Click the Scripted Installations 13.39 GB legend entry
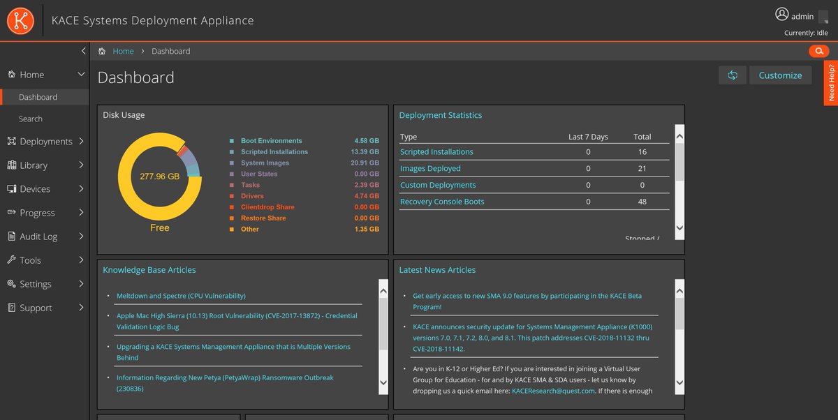Image resolution: width=838 pixels, height=420 pixels. 304,151
